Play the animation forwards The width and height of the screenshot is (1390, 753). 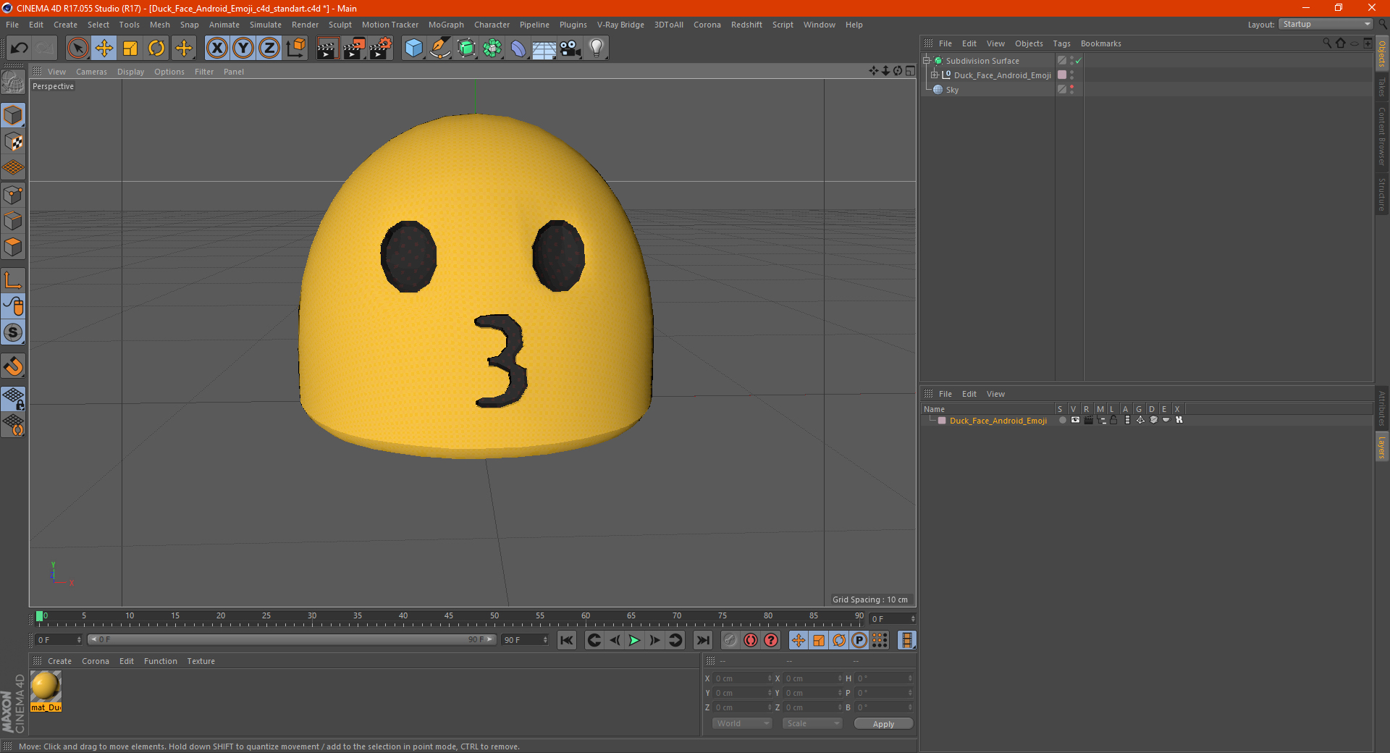click(x=634, y=640)
